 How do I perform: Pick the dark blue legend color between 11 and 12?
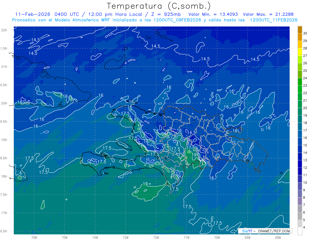[300, 172]
